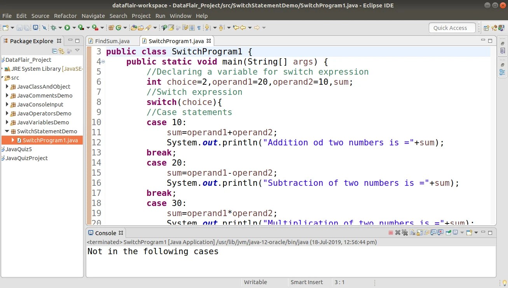Toggle the Console Scroll Lock icon
508x288 pixels.
419,233
